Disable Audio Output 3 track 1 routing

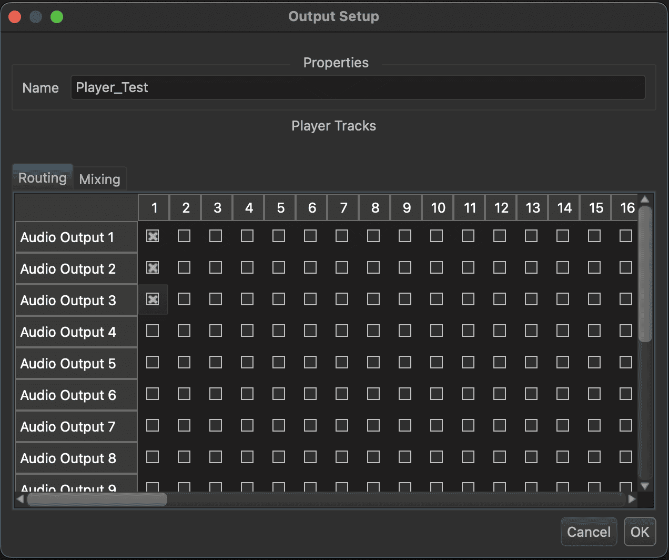pos(153,299)
